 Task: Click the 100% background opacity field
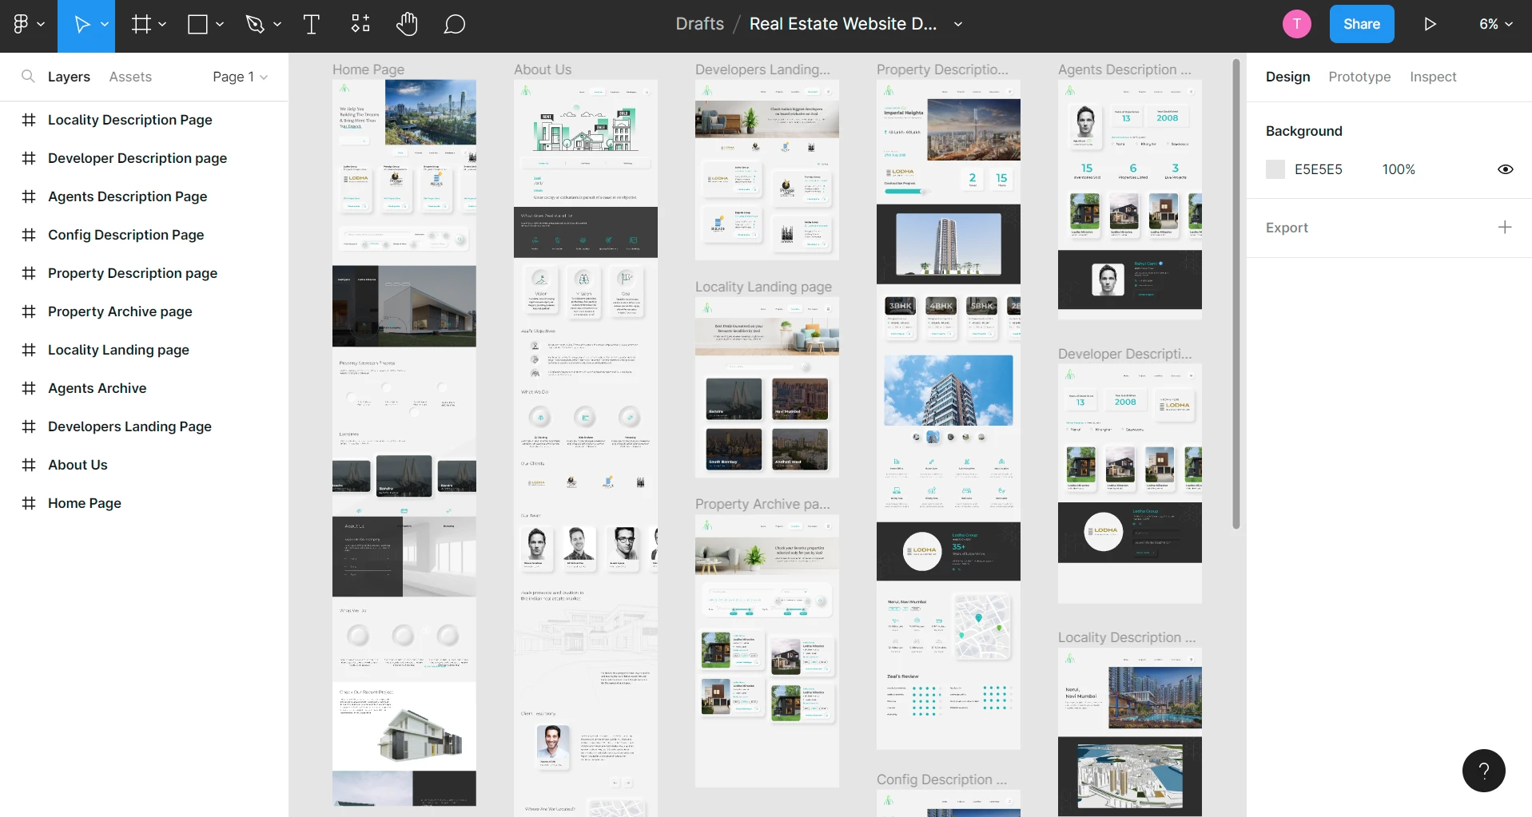pyautogui.click(x=1399, y=169)
